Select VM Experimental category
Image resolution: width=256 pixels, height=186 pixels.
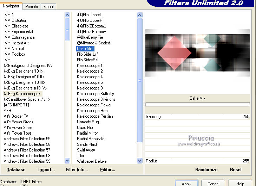coord(19,32)
